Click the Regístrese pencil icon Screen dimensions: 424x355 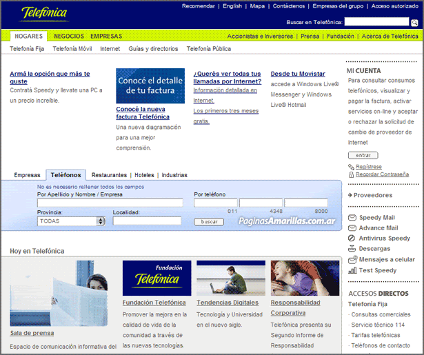[352, 167]
